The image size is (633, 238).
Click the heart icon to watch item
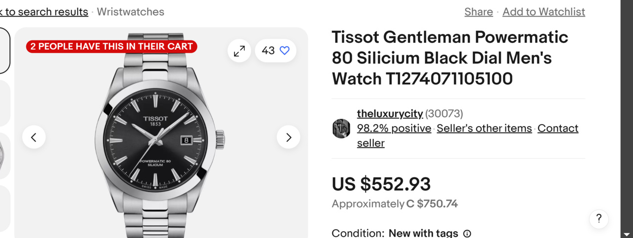click(x=284, y=50)
